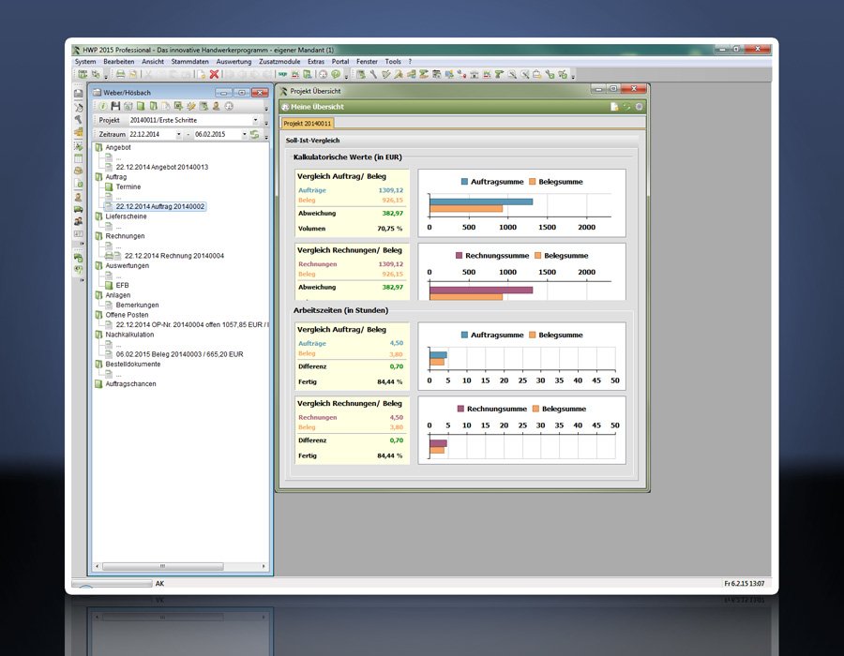This screenshot has height=656, width=844.
Task: Click the green truck icon in left sidebar
Action: (79, 210)
